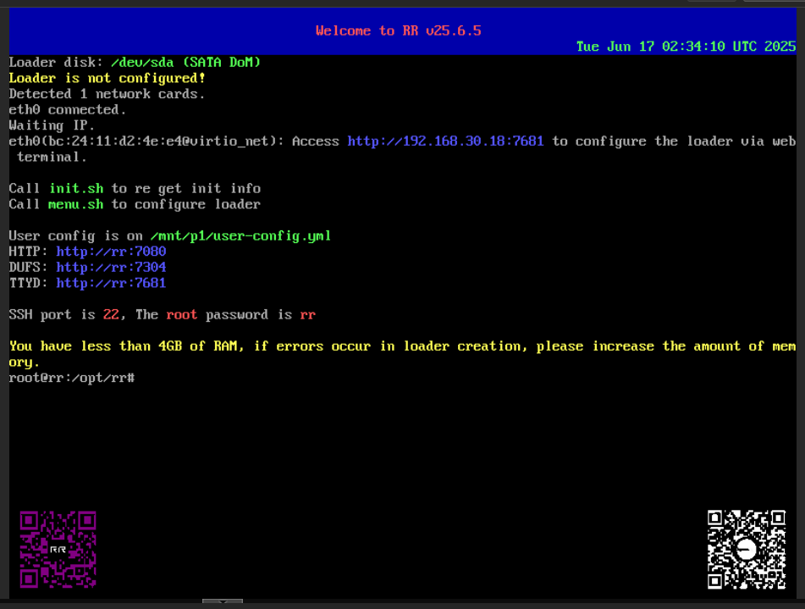Click the red 'rr' password value

click(307, 314)
